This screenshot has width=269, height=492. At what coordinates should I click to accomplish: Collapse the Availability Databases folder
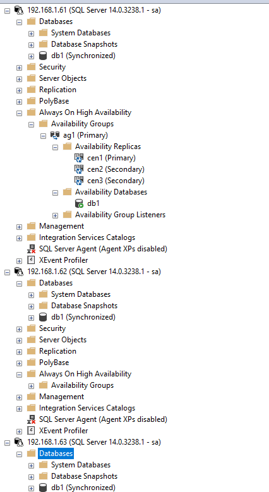55,193
